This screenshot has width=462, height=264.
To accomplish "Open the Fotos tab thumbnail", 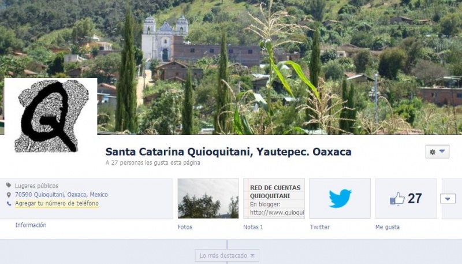I will (208, 198).
